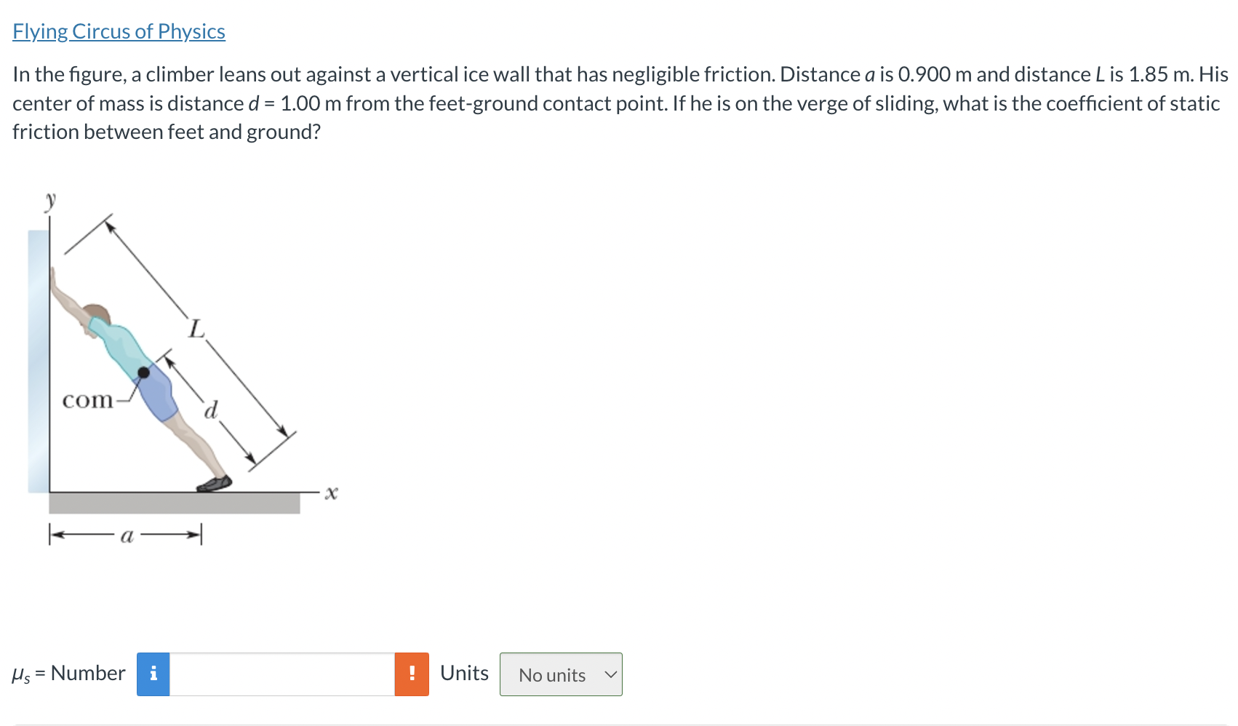1238x726 pixels.
Task: Click the chevron on the units selector
Action: pos(611,674)
